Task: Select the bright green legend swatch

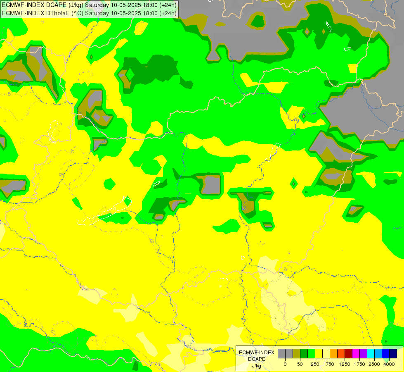Action: coord(311,354)
